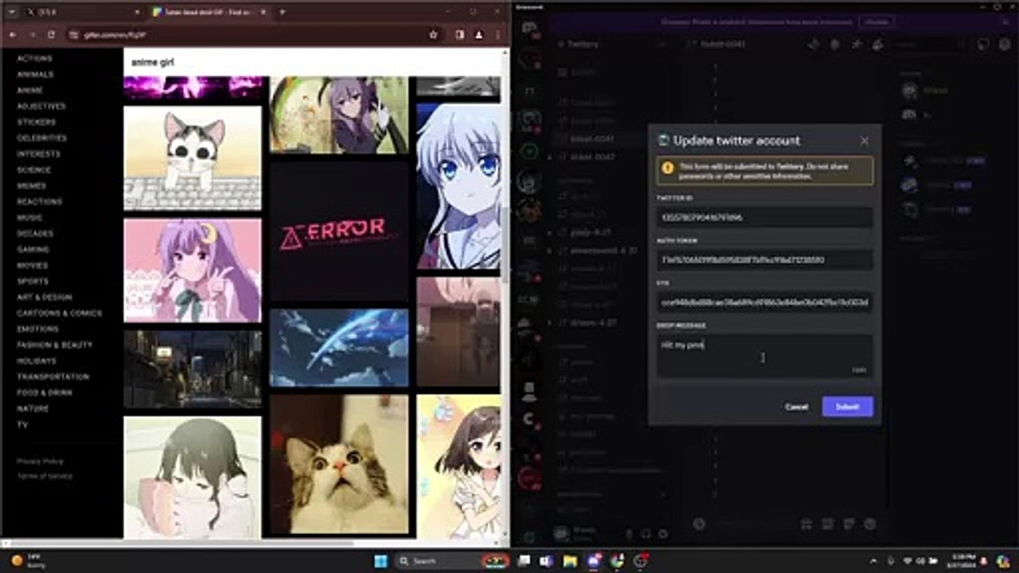Viewport: 1019px width, 573px height.
Task: Open File Explorer from the taskbar
Action: tap(570, 561)
